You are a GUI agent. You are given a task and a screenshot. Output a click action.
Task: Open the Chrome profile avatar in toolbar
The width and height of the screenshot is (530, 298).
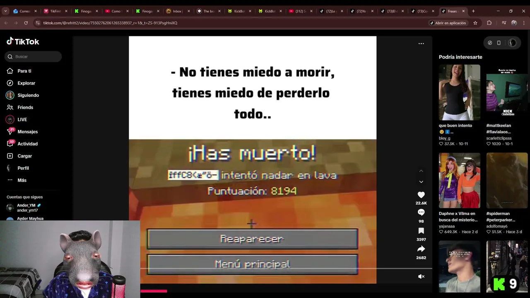click(x=514, y=23)
